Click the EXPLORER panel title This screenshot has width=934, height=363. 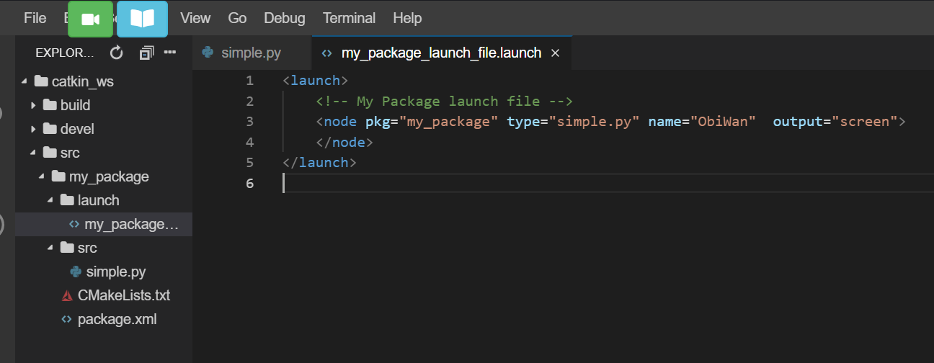pyautogui.click(x=65, y=53)
